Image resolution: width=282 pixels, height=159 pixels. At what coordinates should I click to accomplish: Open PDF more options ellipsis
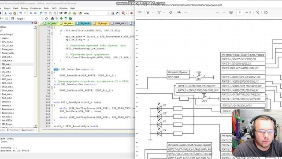click(x=186, y=12)
